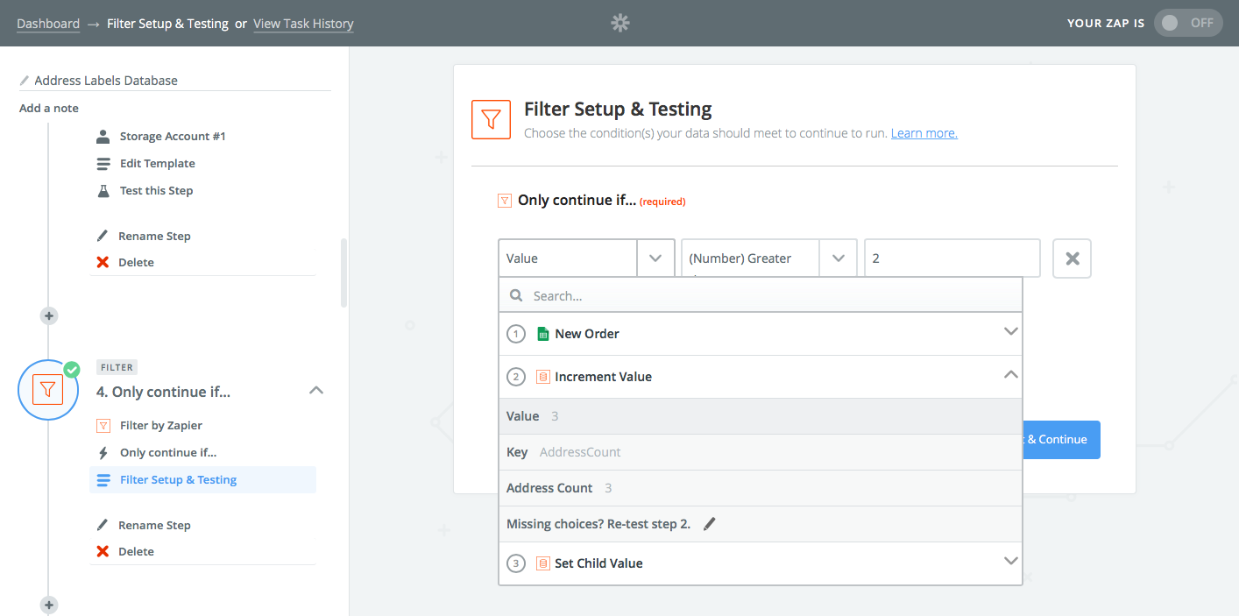Select the Value 3 option
The image size is (1239, 616).
(x=761, y=416)
